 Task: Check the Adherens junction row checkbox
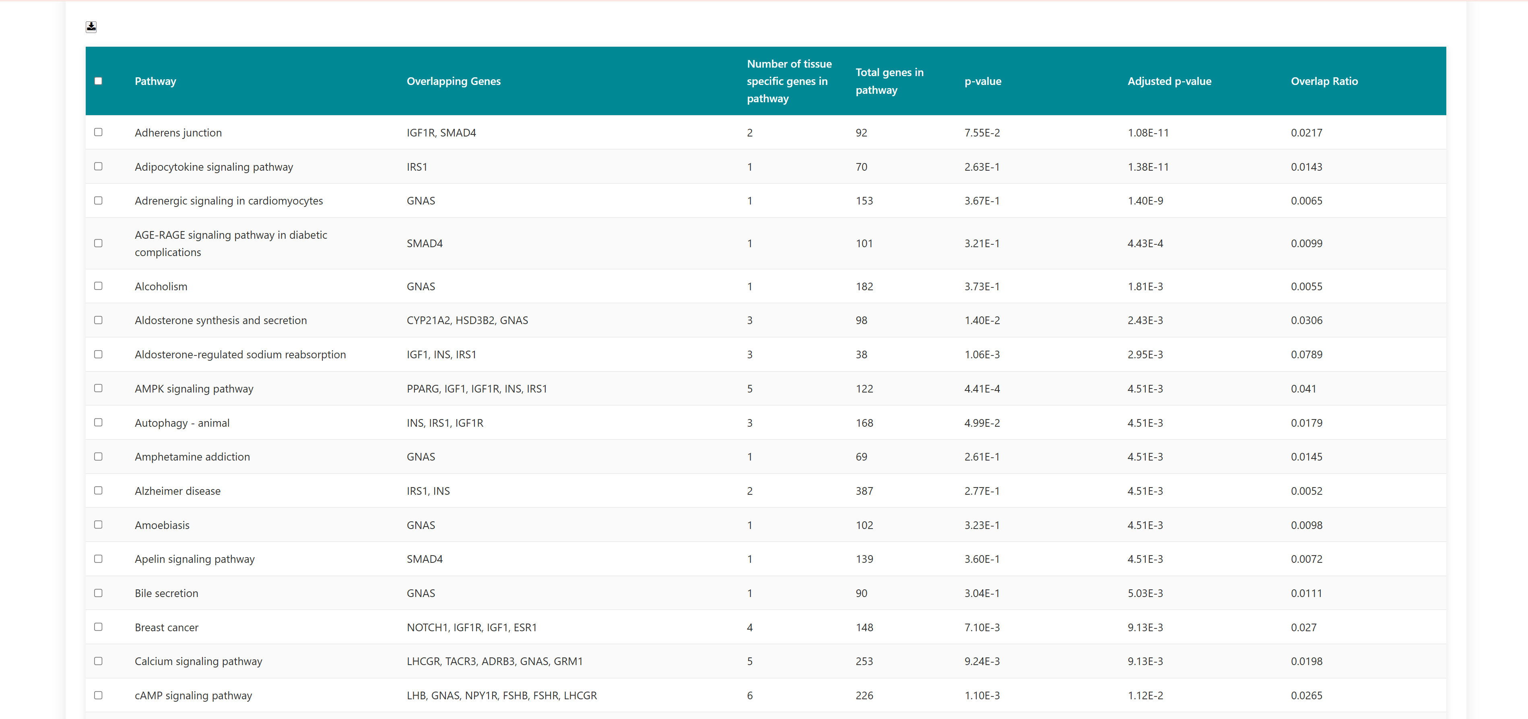[99, 132]
